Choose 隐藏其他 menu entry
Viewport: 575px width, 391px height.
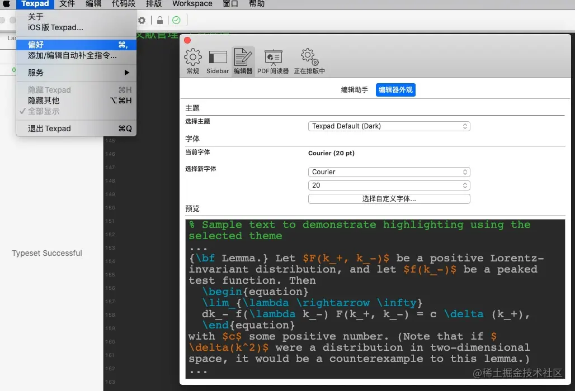pos(76,101)
